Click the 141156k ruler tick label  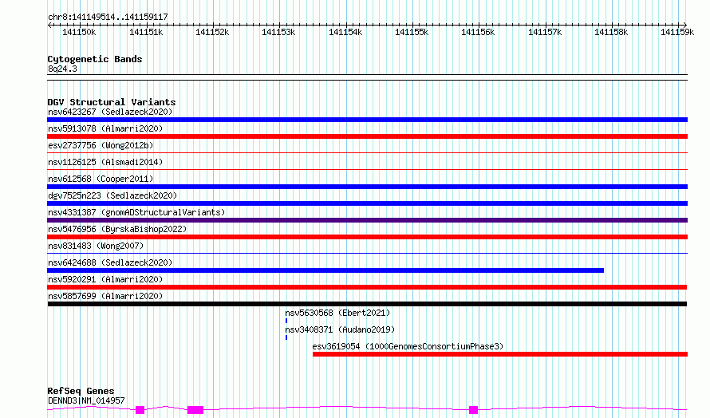(x=478, y=32)
